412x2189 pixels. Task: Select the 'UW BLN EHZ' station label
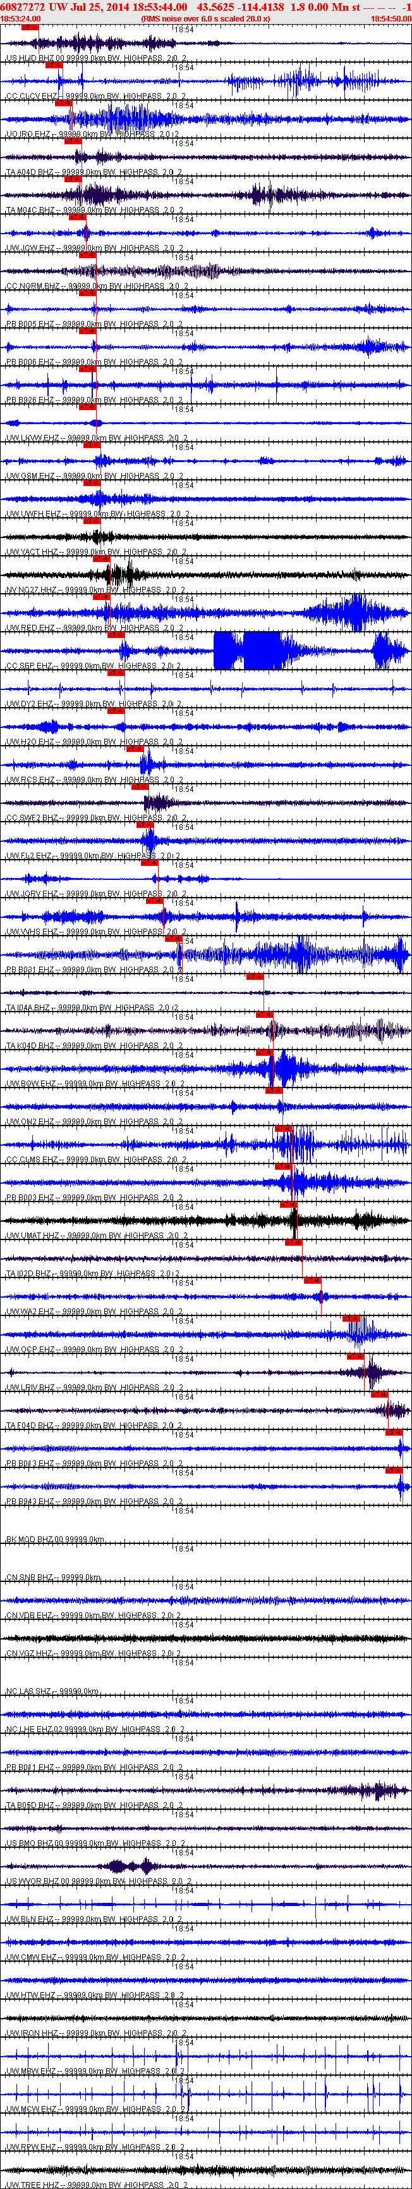coord(30,1919)
